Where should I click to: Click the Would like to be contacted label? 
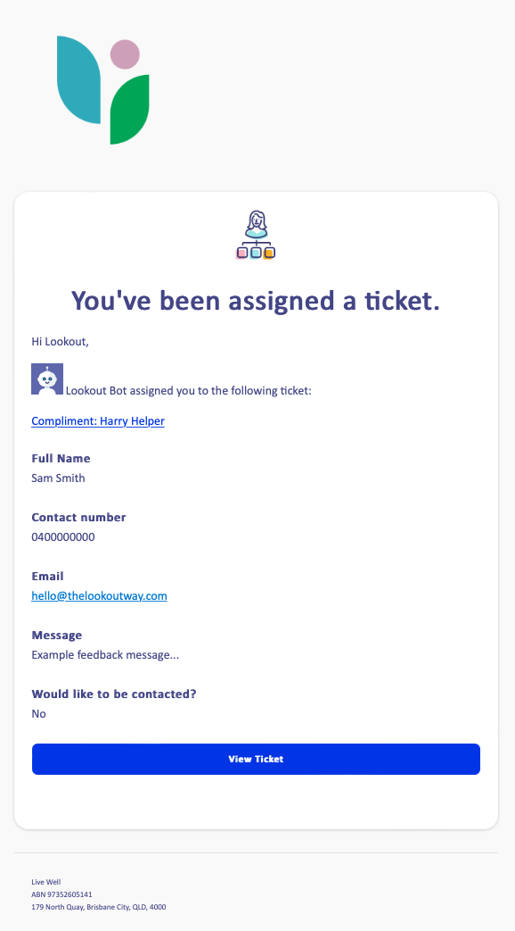114,694
